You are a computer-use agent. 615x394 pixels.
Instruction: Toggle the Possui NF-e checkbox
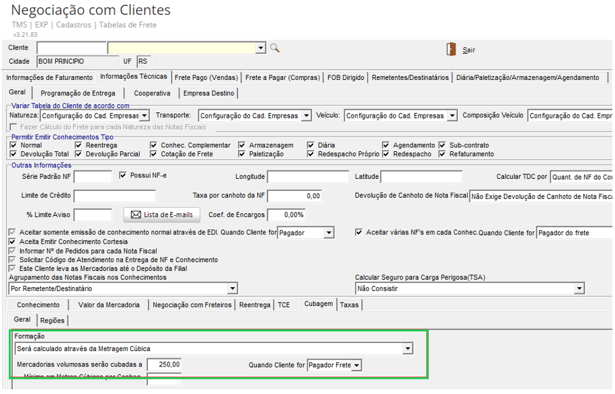click(123, 175)
